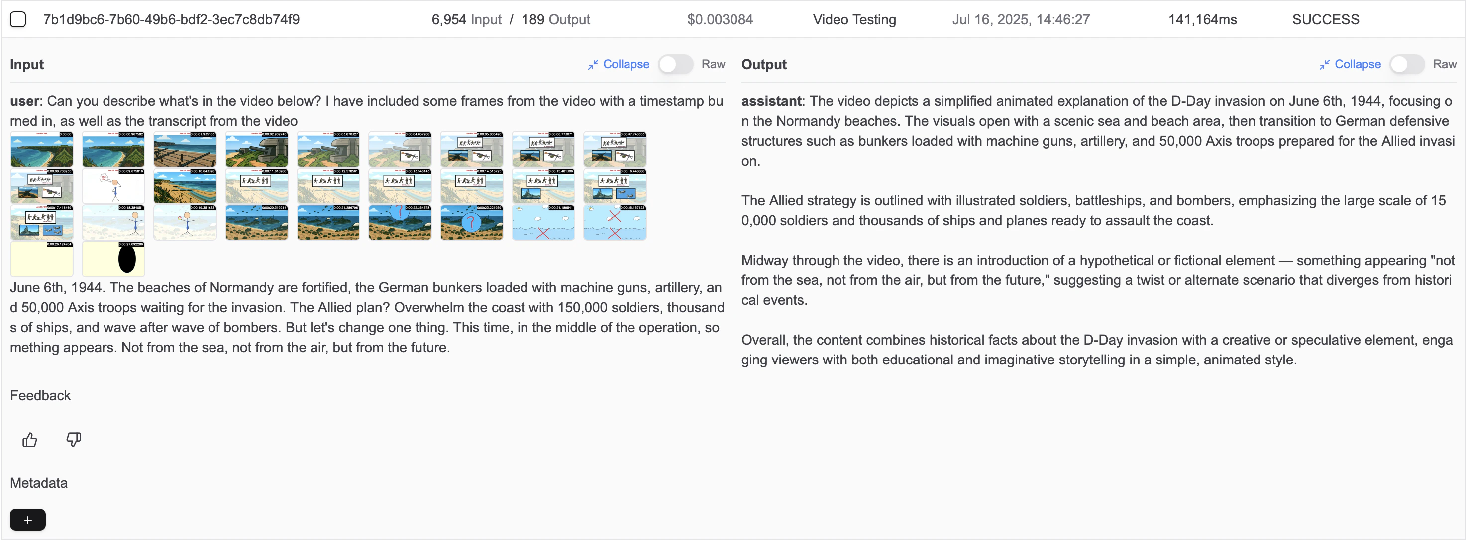Toggle Raw view for the Output panel
1467x540 pixels.
point(1407,64)
